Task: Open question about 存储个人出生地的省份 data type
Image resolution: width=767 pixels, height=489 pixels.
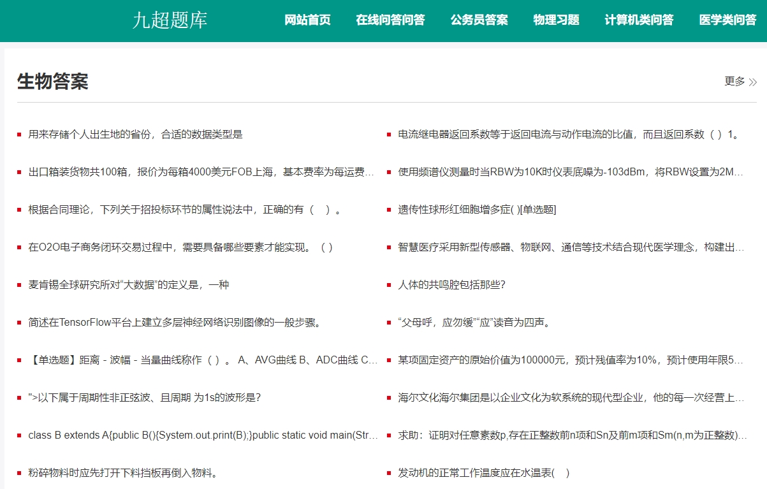Action: tap(135, 135)
